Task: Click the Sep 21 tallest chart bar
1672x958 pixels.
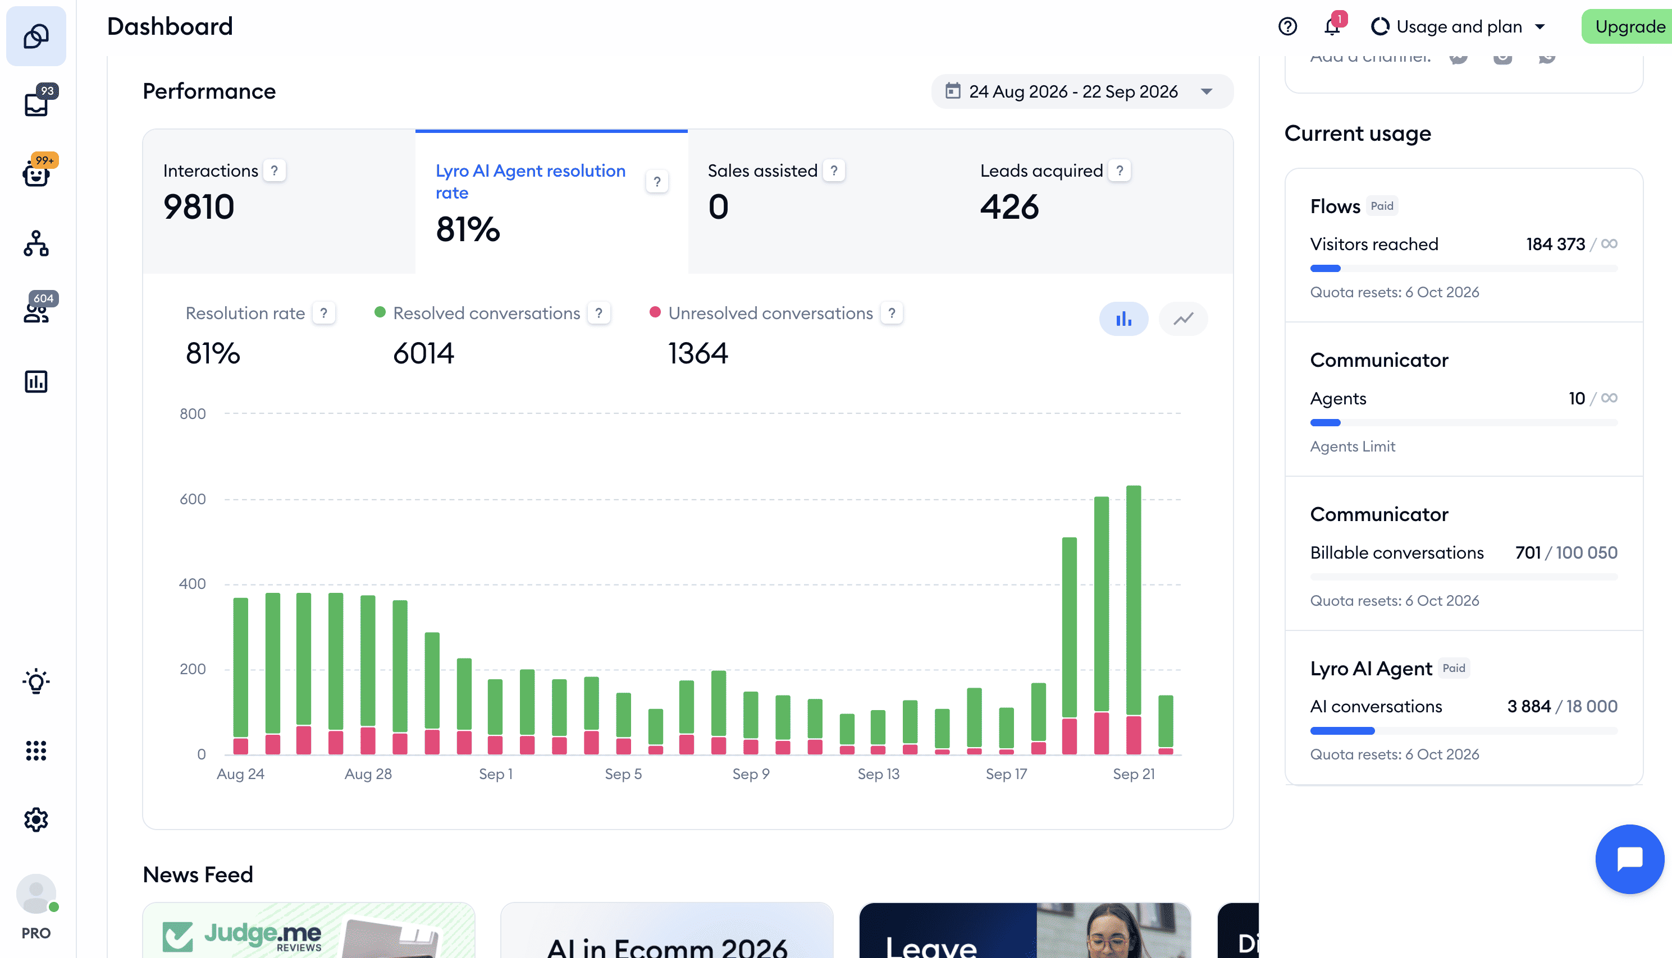Action: coord(1134,619)
